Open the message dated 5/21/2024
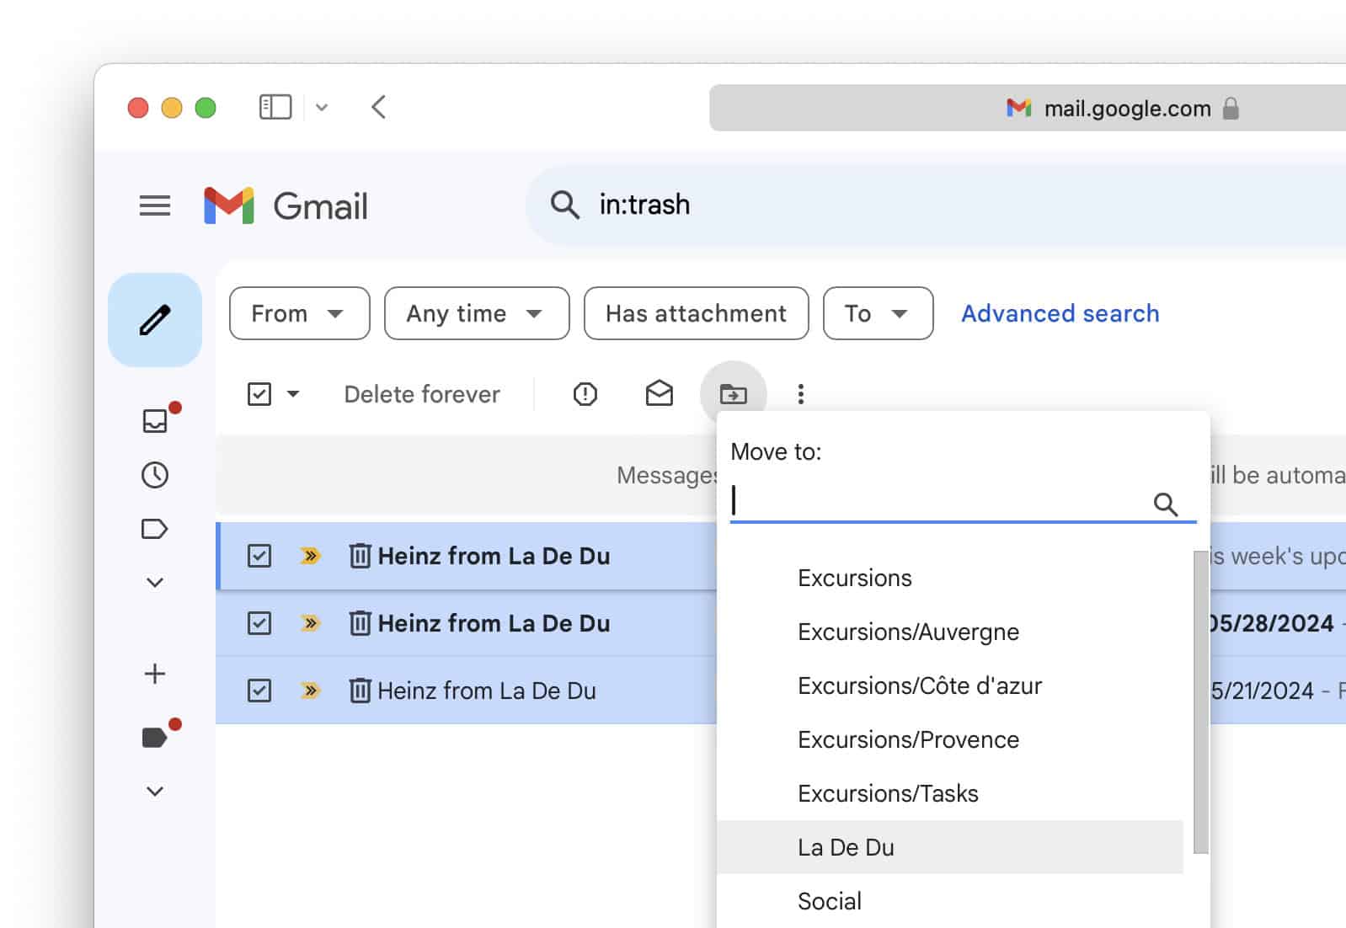Image resolution: width=1346 pixels, height=928 pixels. [x=1262, y=691]
